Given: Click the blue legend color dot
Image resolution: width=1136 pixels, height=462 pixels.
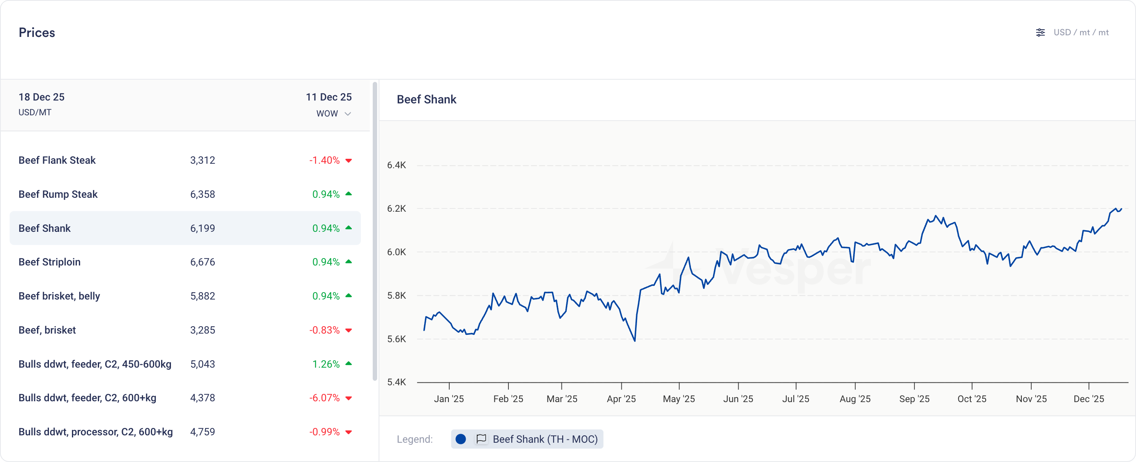Looking at the screenshot, I should pos(460,439).
